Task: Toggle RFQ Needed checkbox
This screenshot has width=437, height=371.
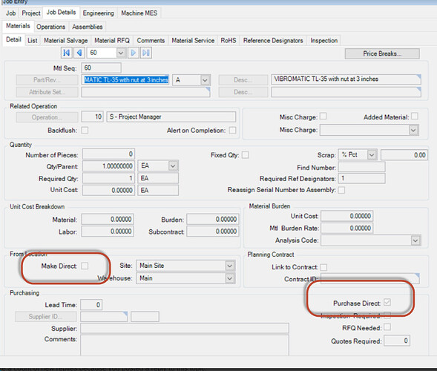Action: pos(387,327)
